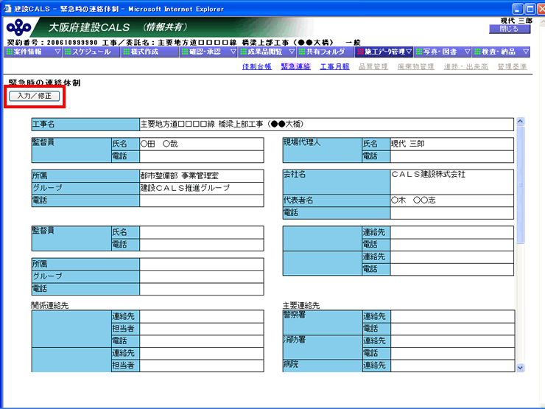Click the scrollbar down arrow of the form
Image resolution: width=545 pixels, height=409 pixels.
coord(521,367)
